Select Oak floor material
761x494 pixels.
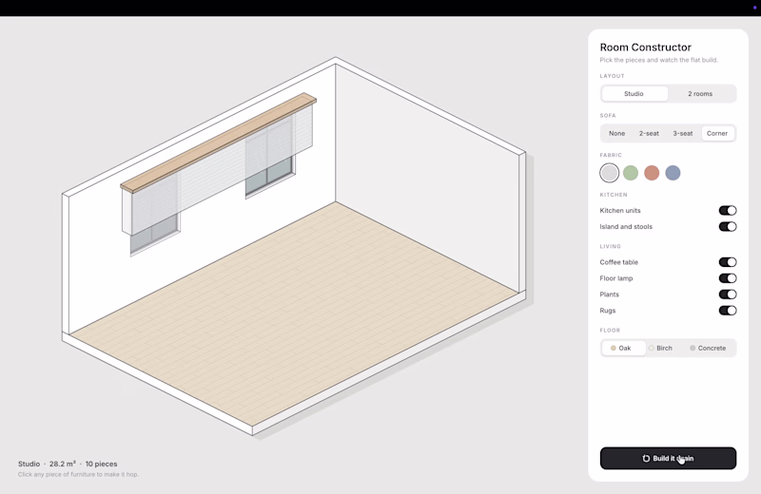[x=624, y=348]
